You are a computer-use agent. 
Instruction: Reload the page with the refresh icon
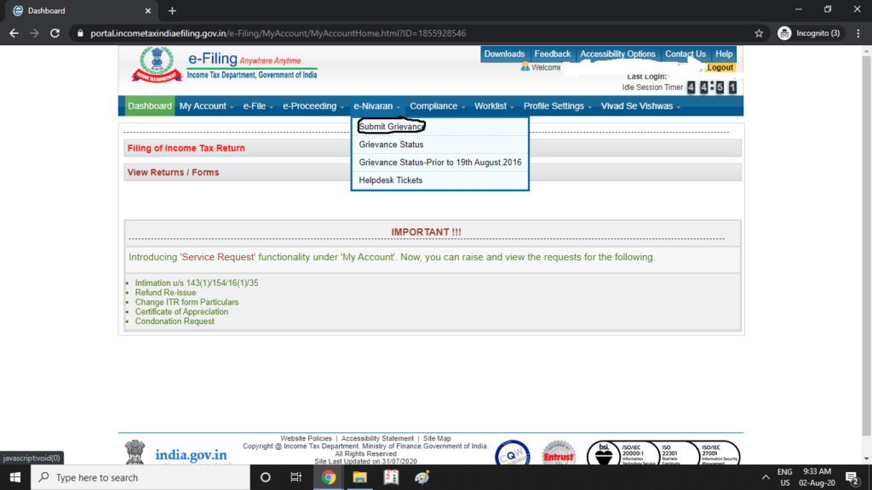click(55, 33)
